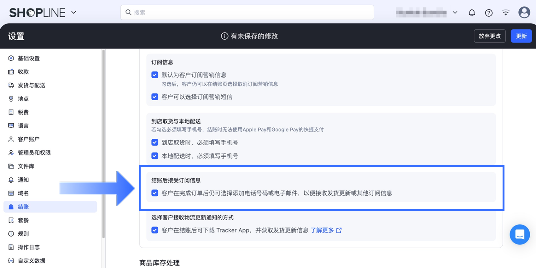The height and width of the screenshot is (268, 536).
Task: Click the 客户账户 person icon
Action: [11, 139]
